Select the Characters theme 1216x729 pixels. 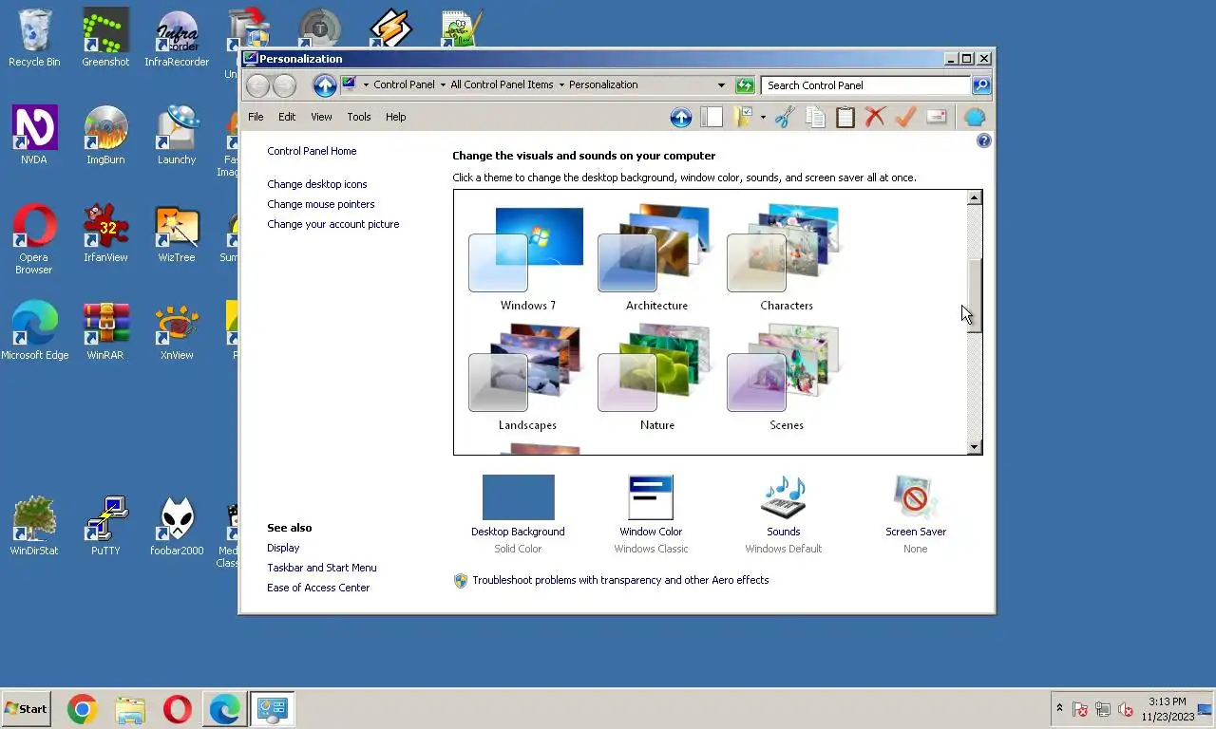pos(787,257)
